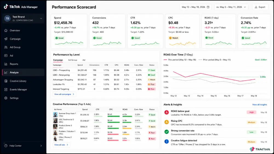The height and width of the screenshot is (154, 274).
Task: Click the Product Demo 3 ROAS yellow bar
Action: (x=127, y=128)
